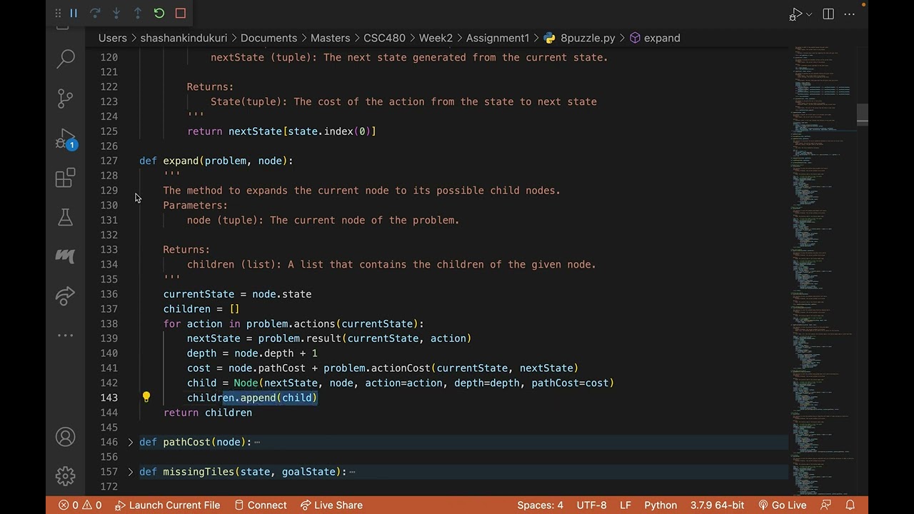
Task: Select CSC480 breadcrumb segment
Action: [x=384, y=38]
